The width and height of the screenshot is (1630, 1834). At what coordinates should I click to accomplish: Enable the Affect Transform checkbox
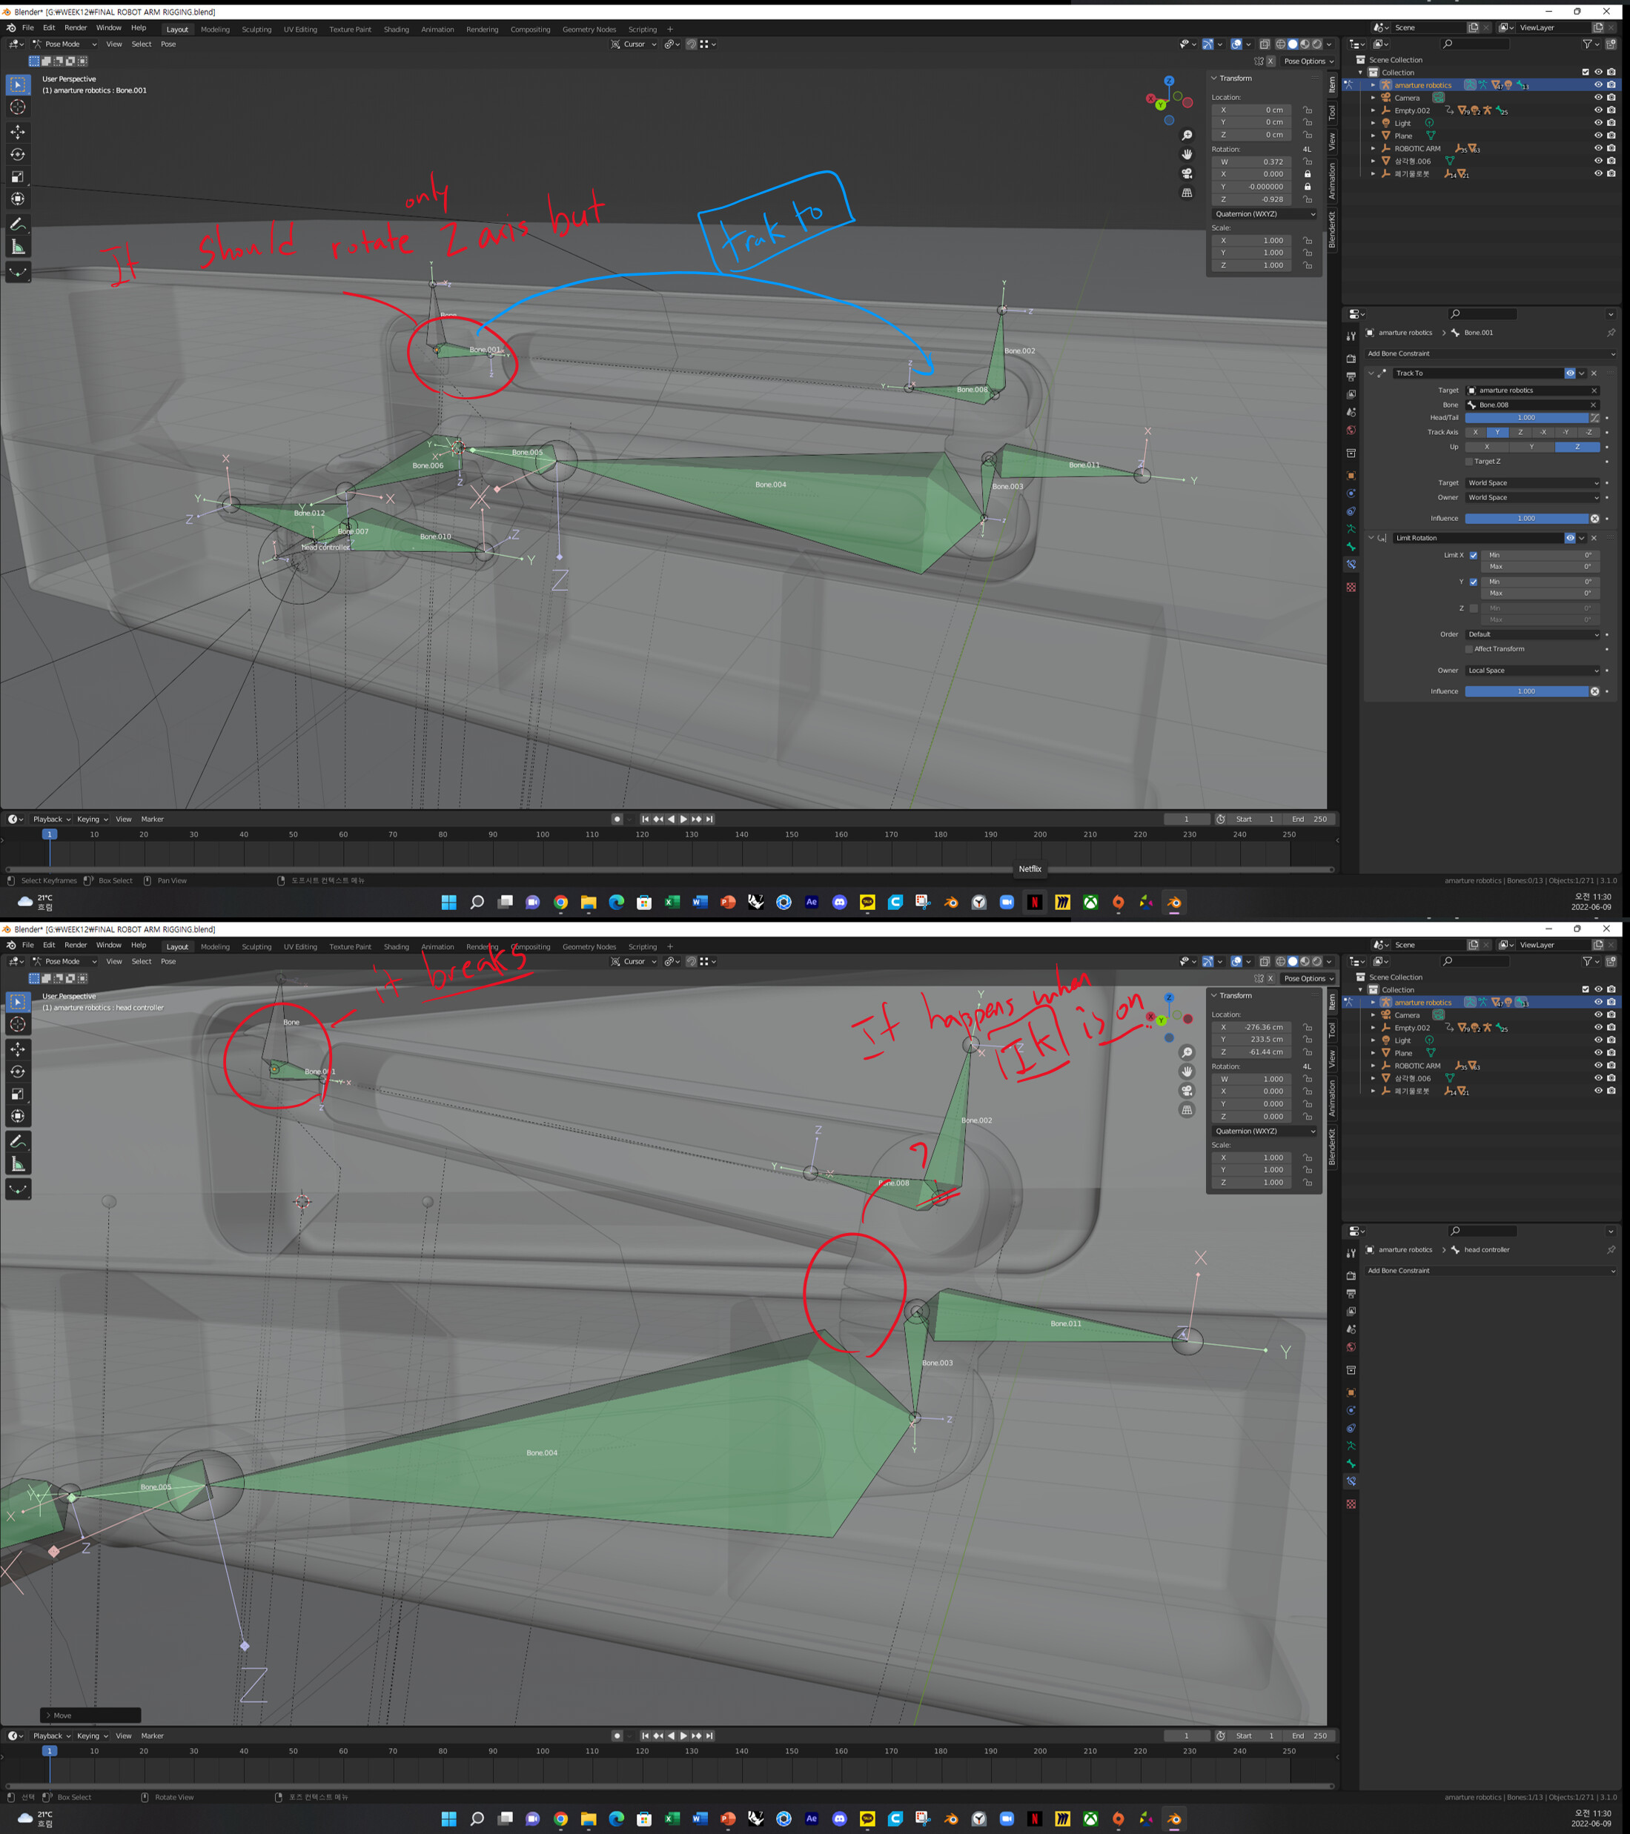(x=1469, y=648)
